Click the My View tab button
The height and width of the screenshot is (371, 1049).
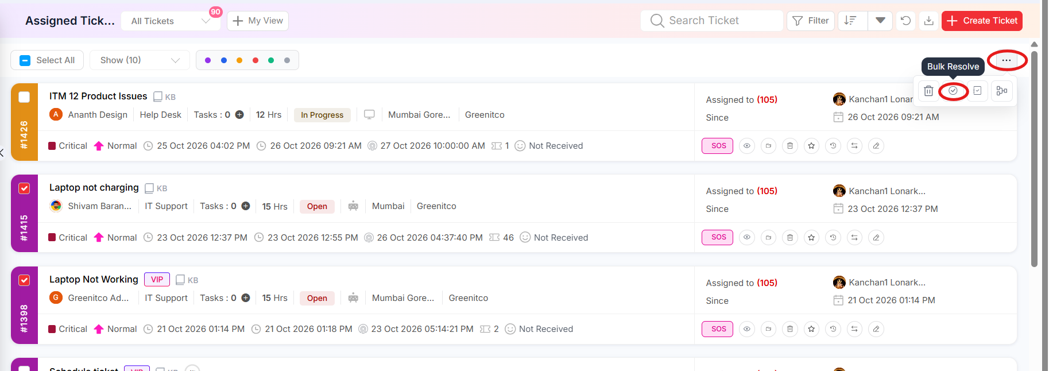(258, 21)
